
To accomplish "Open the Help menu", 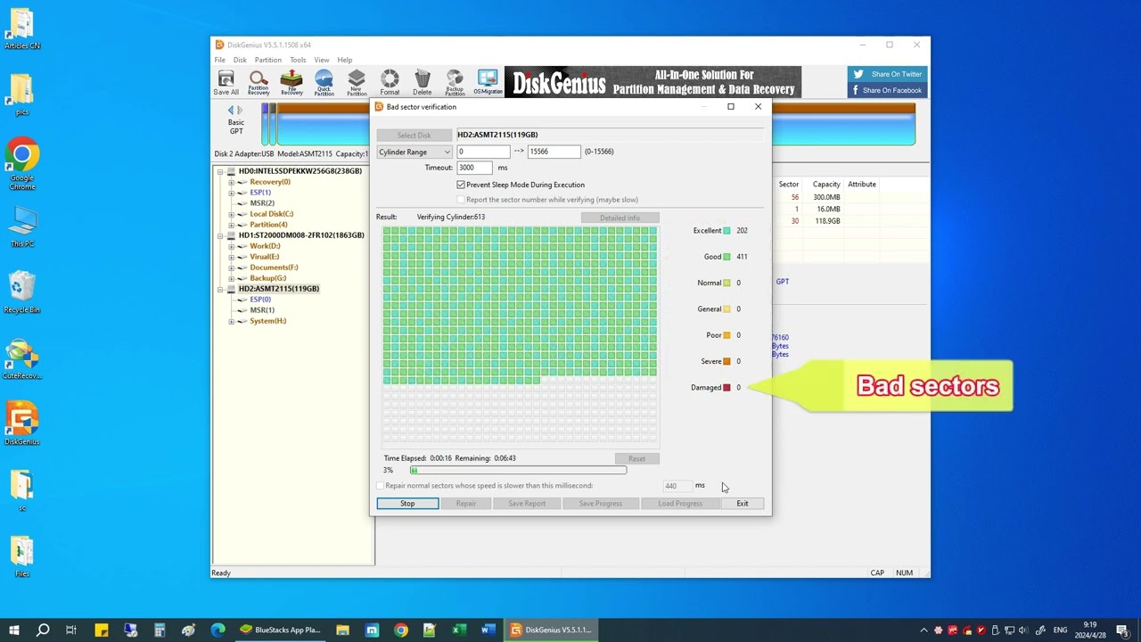I will coord(344,60).
